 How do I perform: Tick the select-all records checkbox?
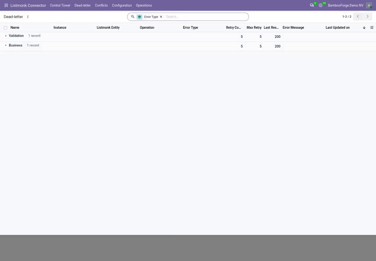pos(5,28)
